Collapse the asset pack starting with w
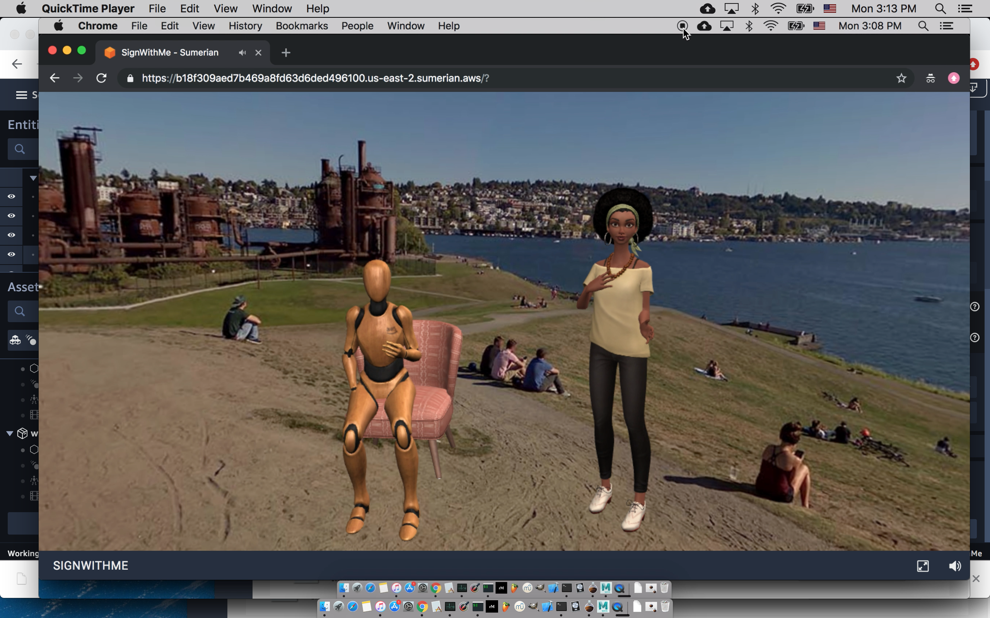This screenshot has width=990, height=618. [x=10, y=433]
